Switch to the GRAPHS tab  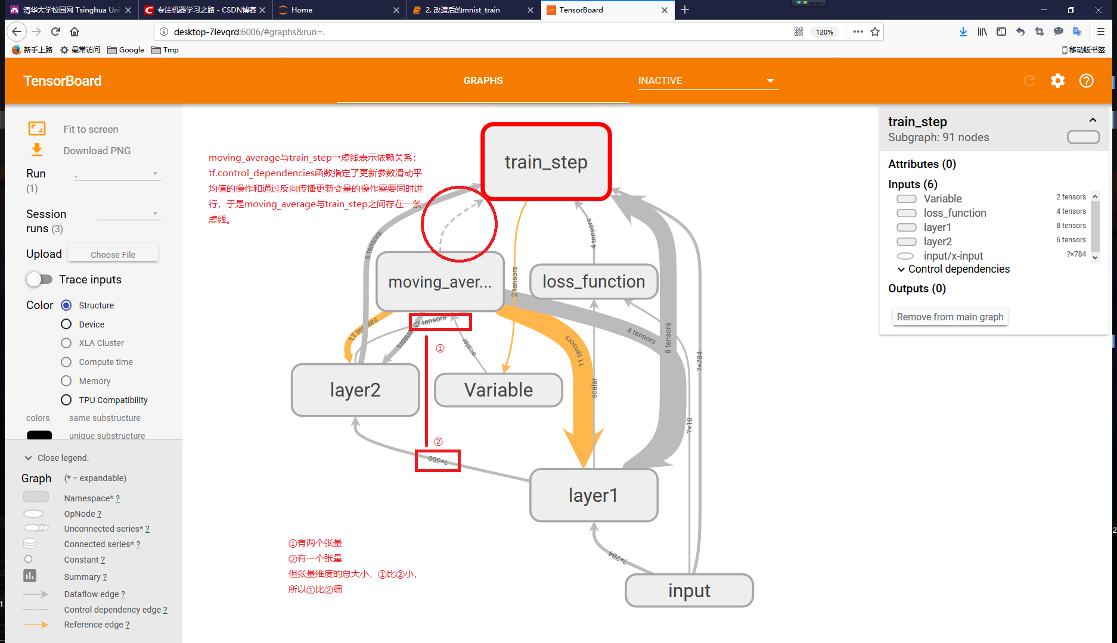[483, 81]
